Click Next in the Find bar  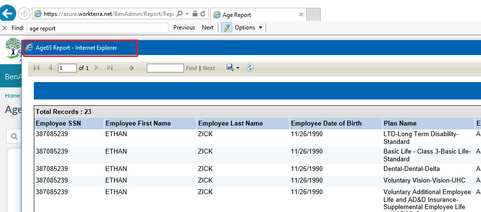tap(208, 28)
